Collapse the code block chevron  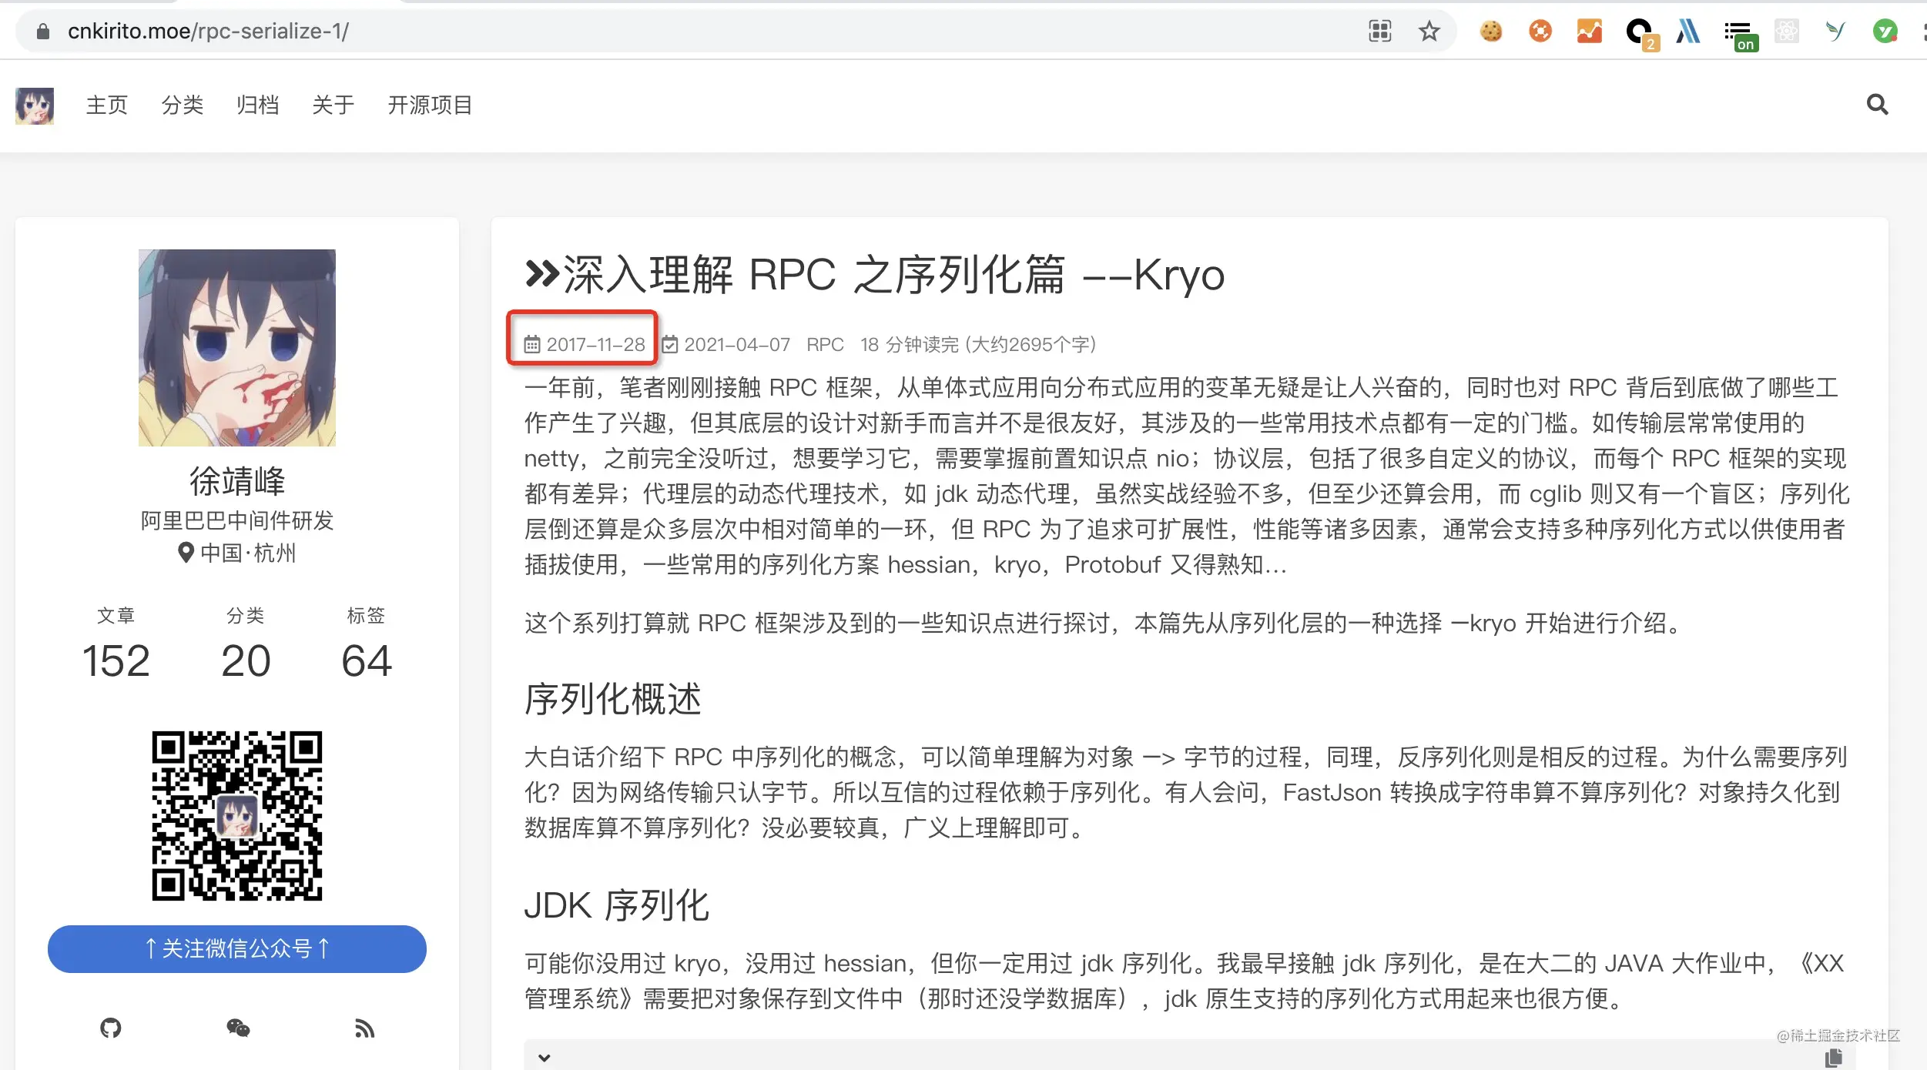(x=545, y=1058)
